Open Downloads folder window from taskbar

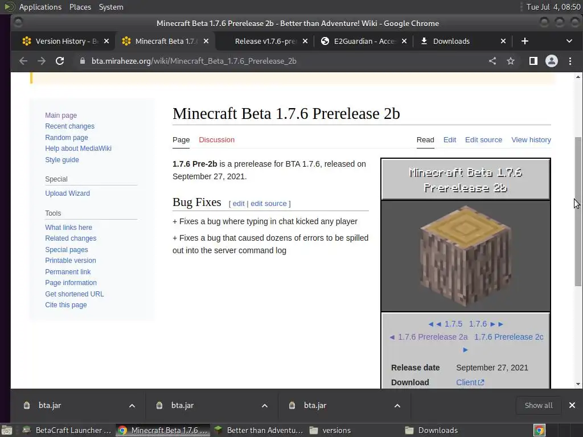(x=432, y=430)
